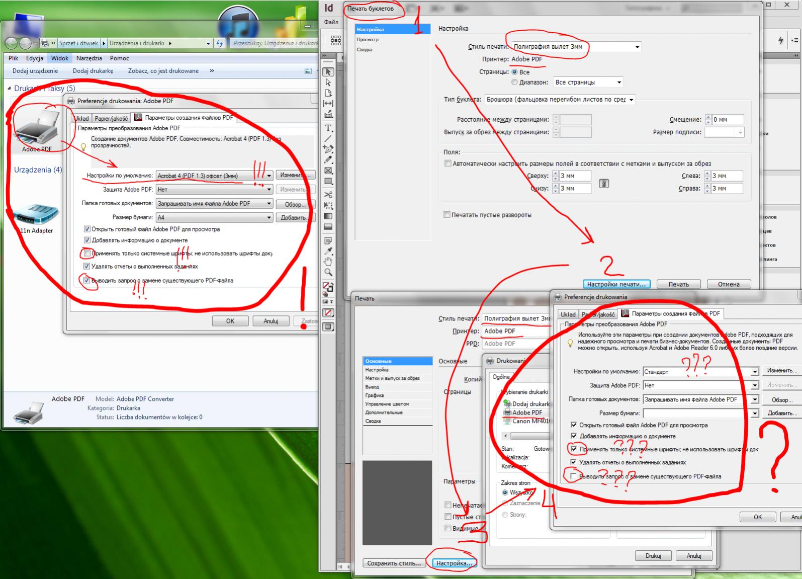
Task: Click the 'Настройка...' button in the Print dialog
Action: pyautogui.click(x=454, y=563)
